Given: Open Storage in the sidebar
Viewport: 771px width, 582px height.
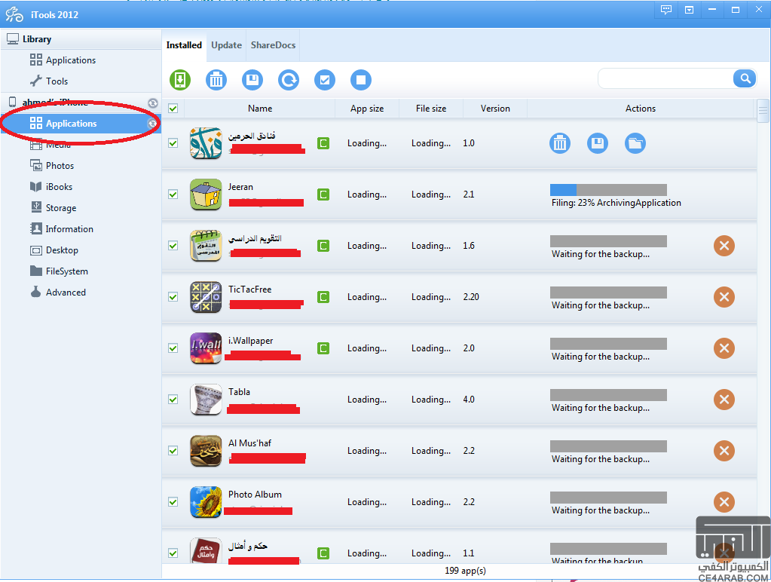Looking at the screenshot, I should click(x=81, y=208).
